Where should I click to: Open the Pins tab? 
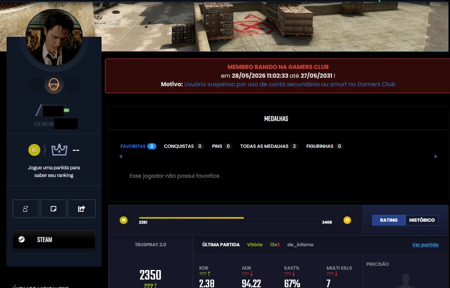click(x=222, y=146)
